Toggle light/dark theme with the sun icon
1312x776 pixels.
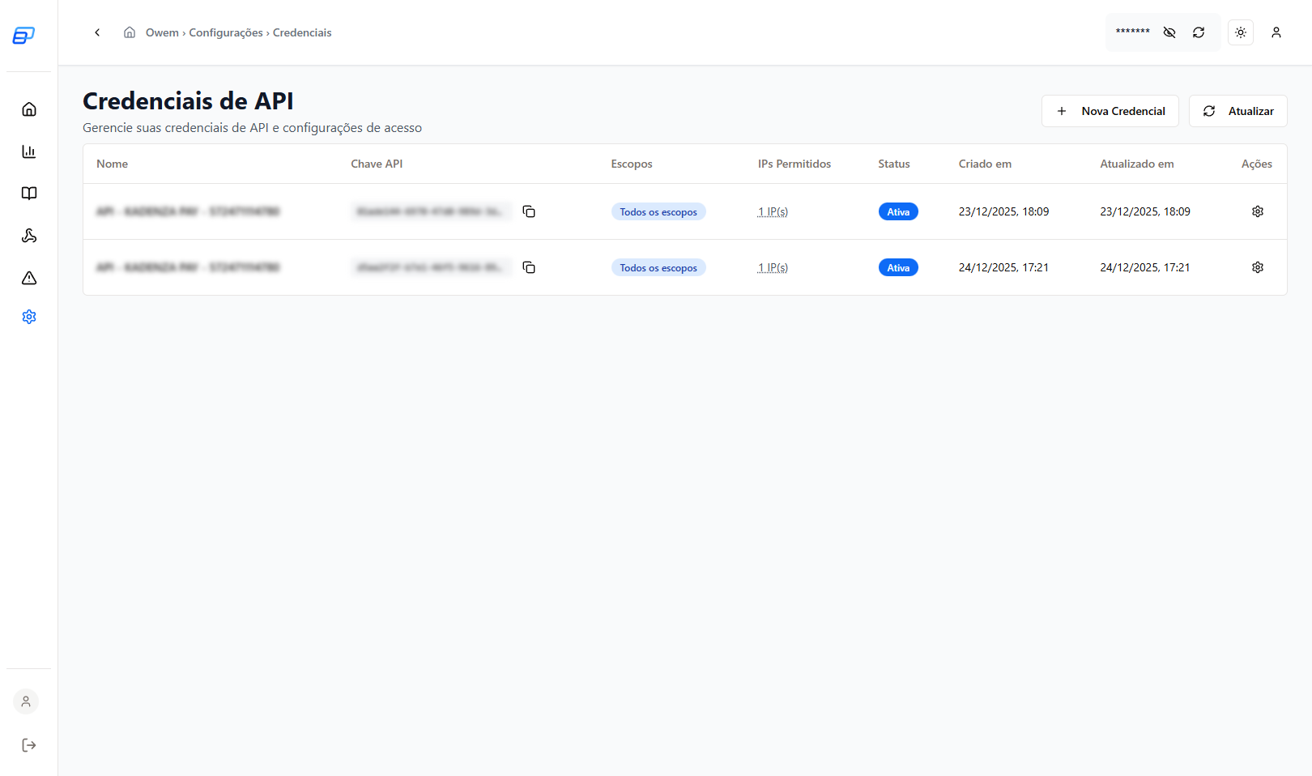(x=1240, y=32)
